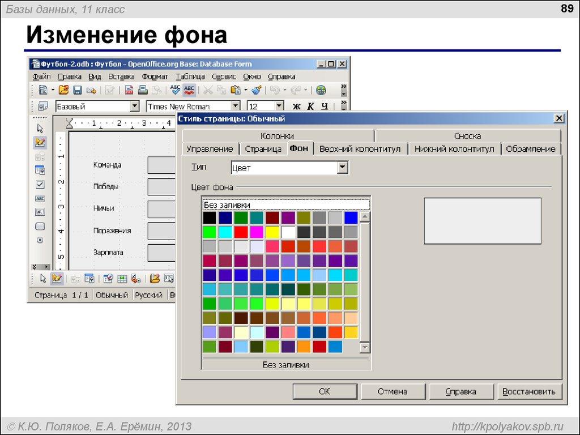Open the Export to PDF icon

[x=129, y=90]
